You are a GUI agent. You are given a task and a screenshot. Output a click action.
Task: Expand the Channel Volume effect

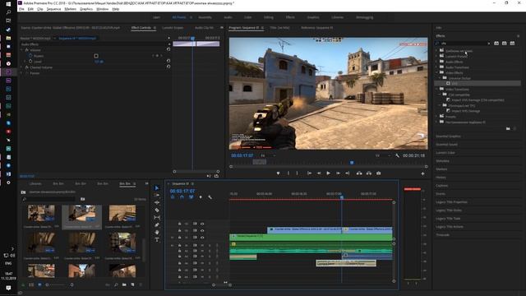tap(22, 67)
